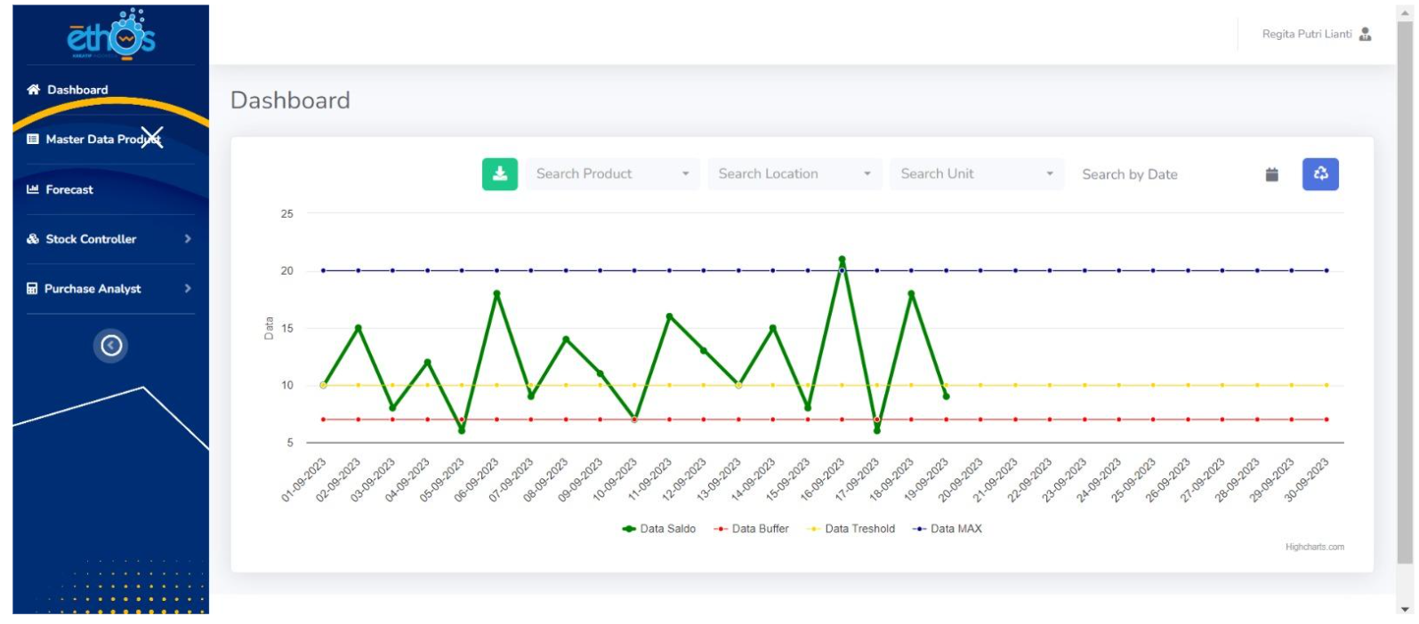The width and height of the screenshot is (1419, 624).
Task: Toggle Data MAX legend item
Action: click(x=947, y=529)
